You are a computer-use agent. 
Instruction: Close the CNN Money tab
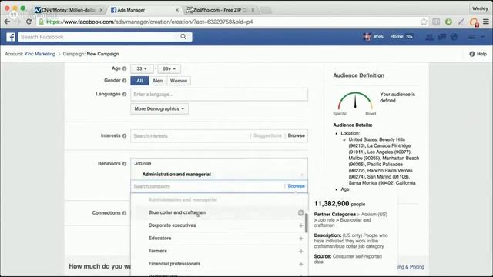101,10
